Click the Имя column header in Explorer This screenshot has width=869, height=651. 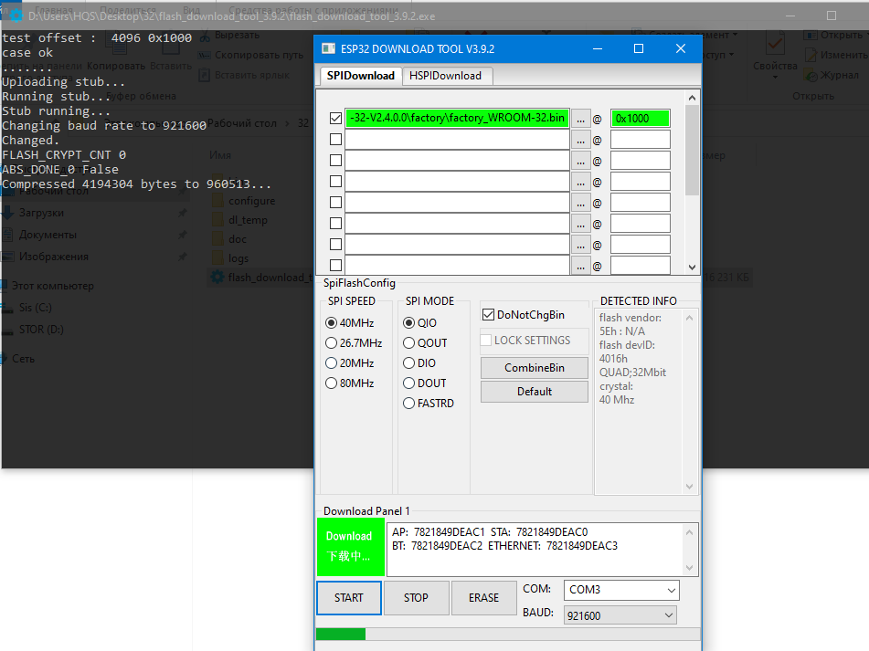pos(220,155)
